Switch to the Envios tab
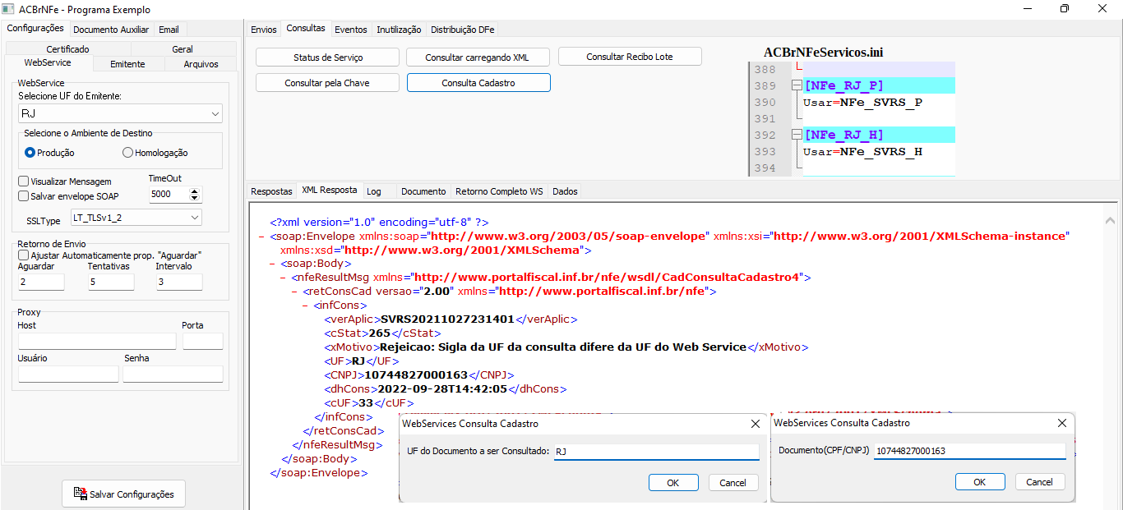 coord(264,30)
